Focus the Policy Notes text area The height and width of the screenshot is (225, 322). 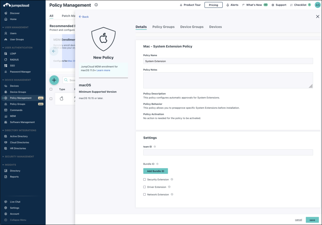tap(228, 80)
